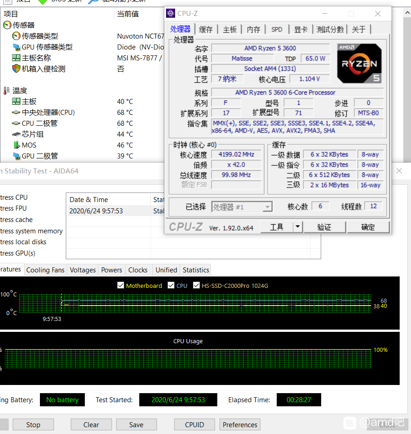Switch to the 主板 tab in CPU-Z
Viewport: 411px width, 434px height.
coord(230,30)
